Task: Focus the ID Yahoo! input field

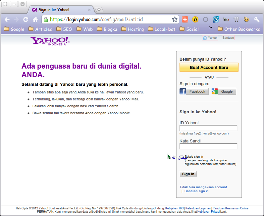Action: (x=208, y=128)
